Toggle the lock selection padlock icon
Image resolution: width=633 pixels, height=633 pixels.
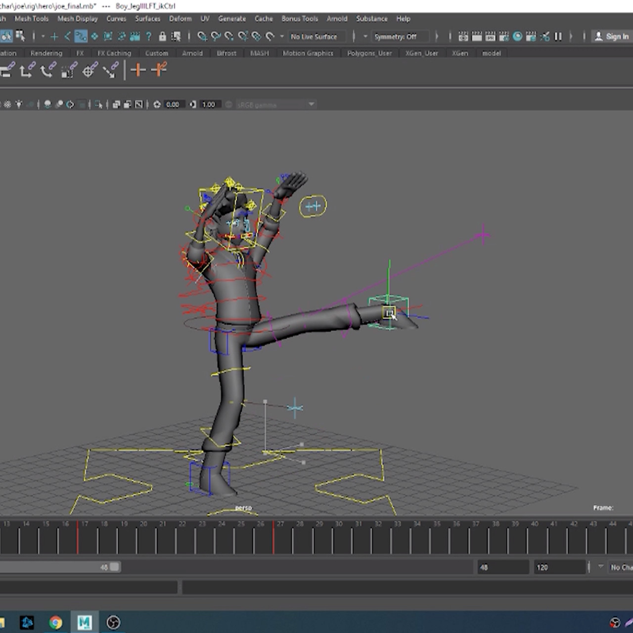pyautogui.click(x=162, y=36)
